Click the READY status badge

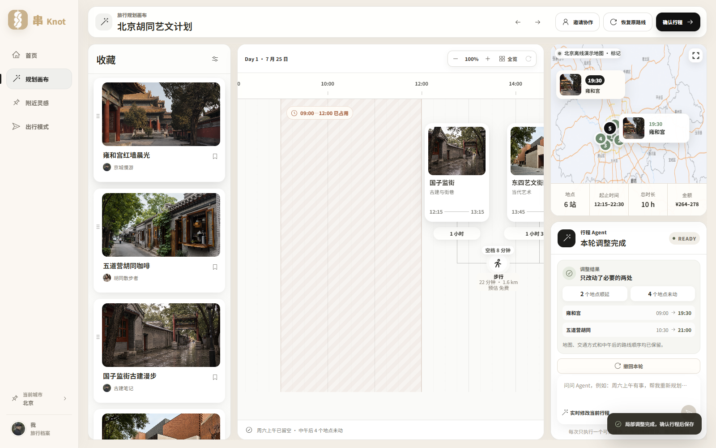pos(684,239)
